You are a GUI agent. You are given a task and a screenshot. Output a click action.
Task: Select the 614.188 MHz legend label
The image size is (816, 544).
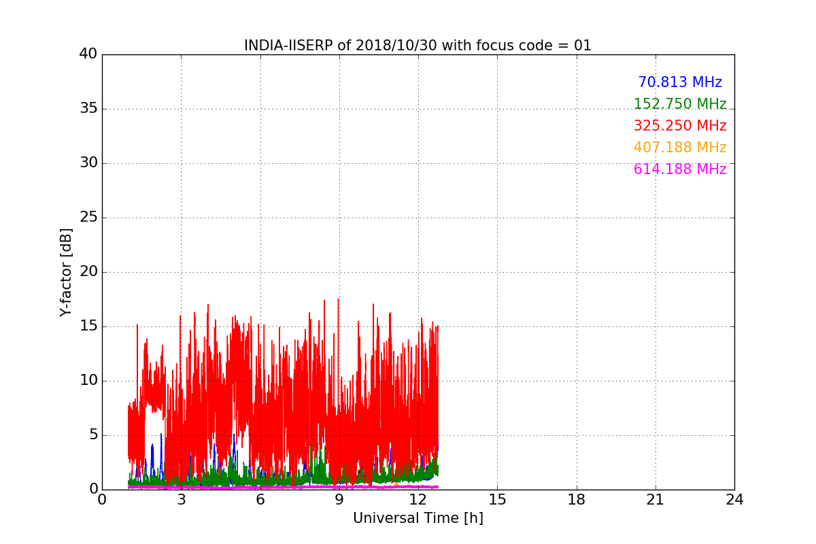click(680, 169)
